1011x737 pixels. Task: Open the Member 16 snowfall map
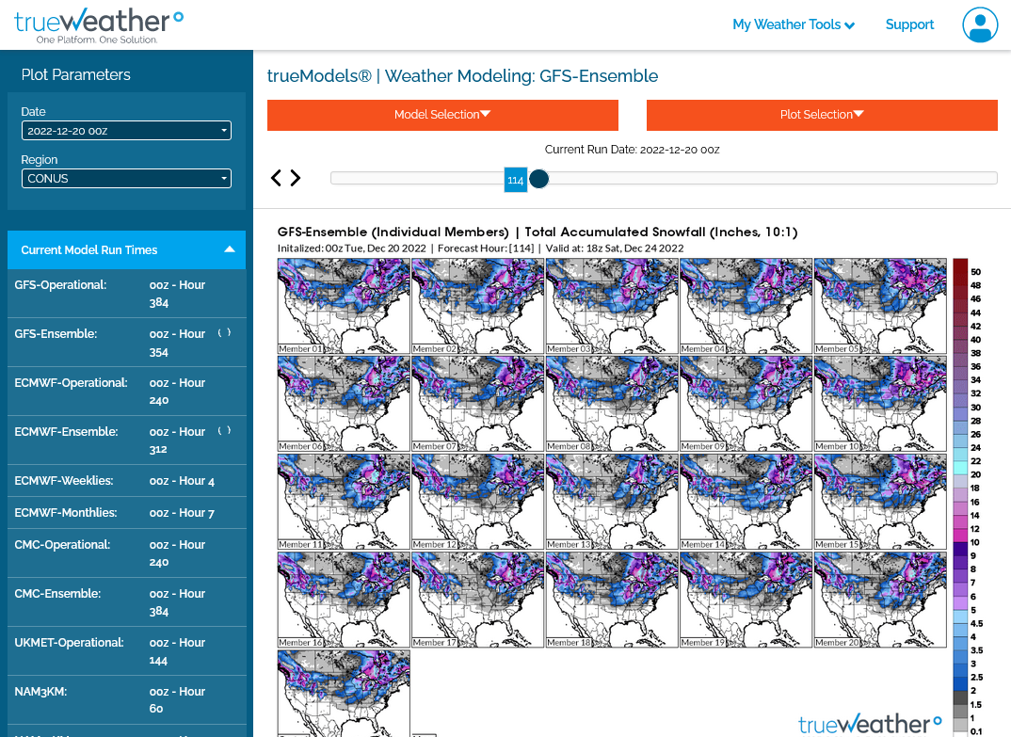pyautogui.click(x=344, y=600)
